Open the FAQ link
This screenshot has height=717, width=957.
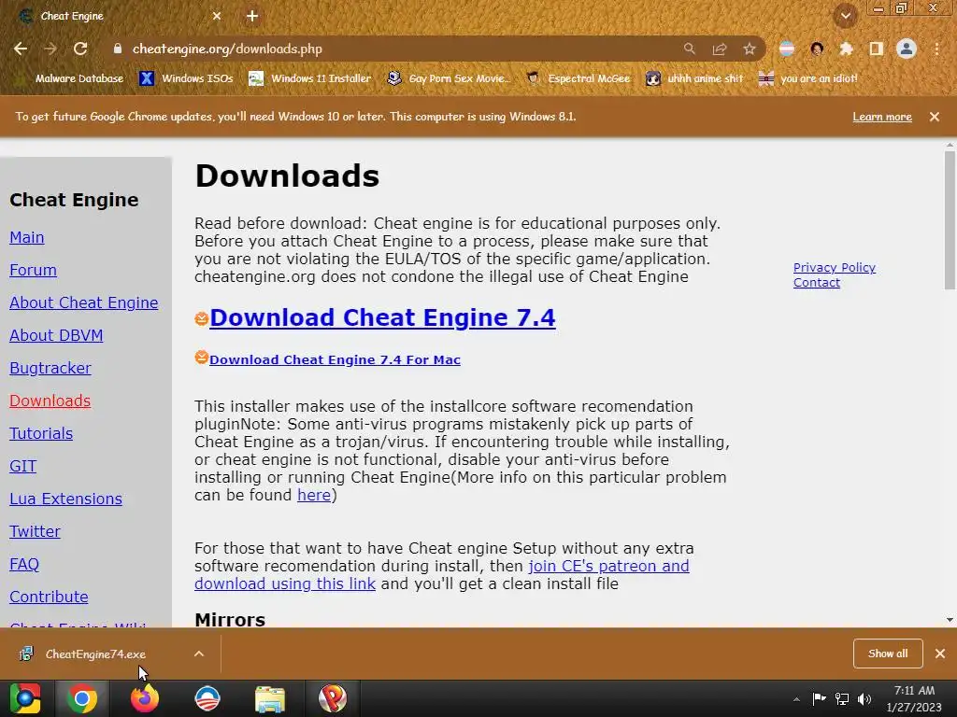pyautogui.click(x=24, y=564)
